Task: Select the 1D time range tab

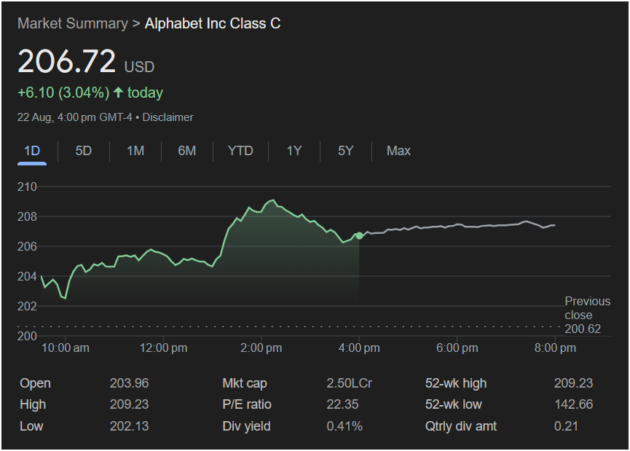Action: pyautogui.click(x=32, y=151)
